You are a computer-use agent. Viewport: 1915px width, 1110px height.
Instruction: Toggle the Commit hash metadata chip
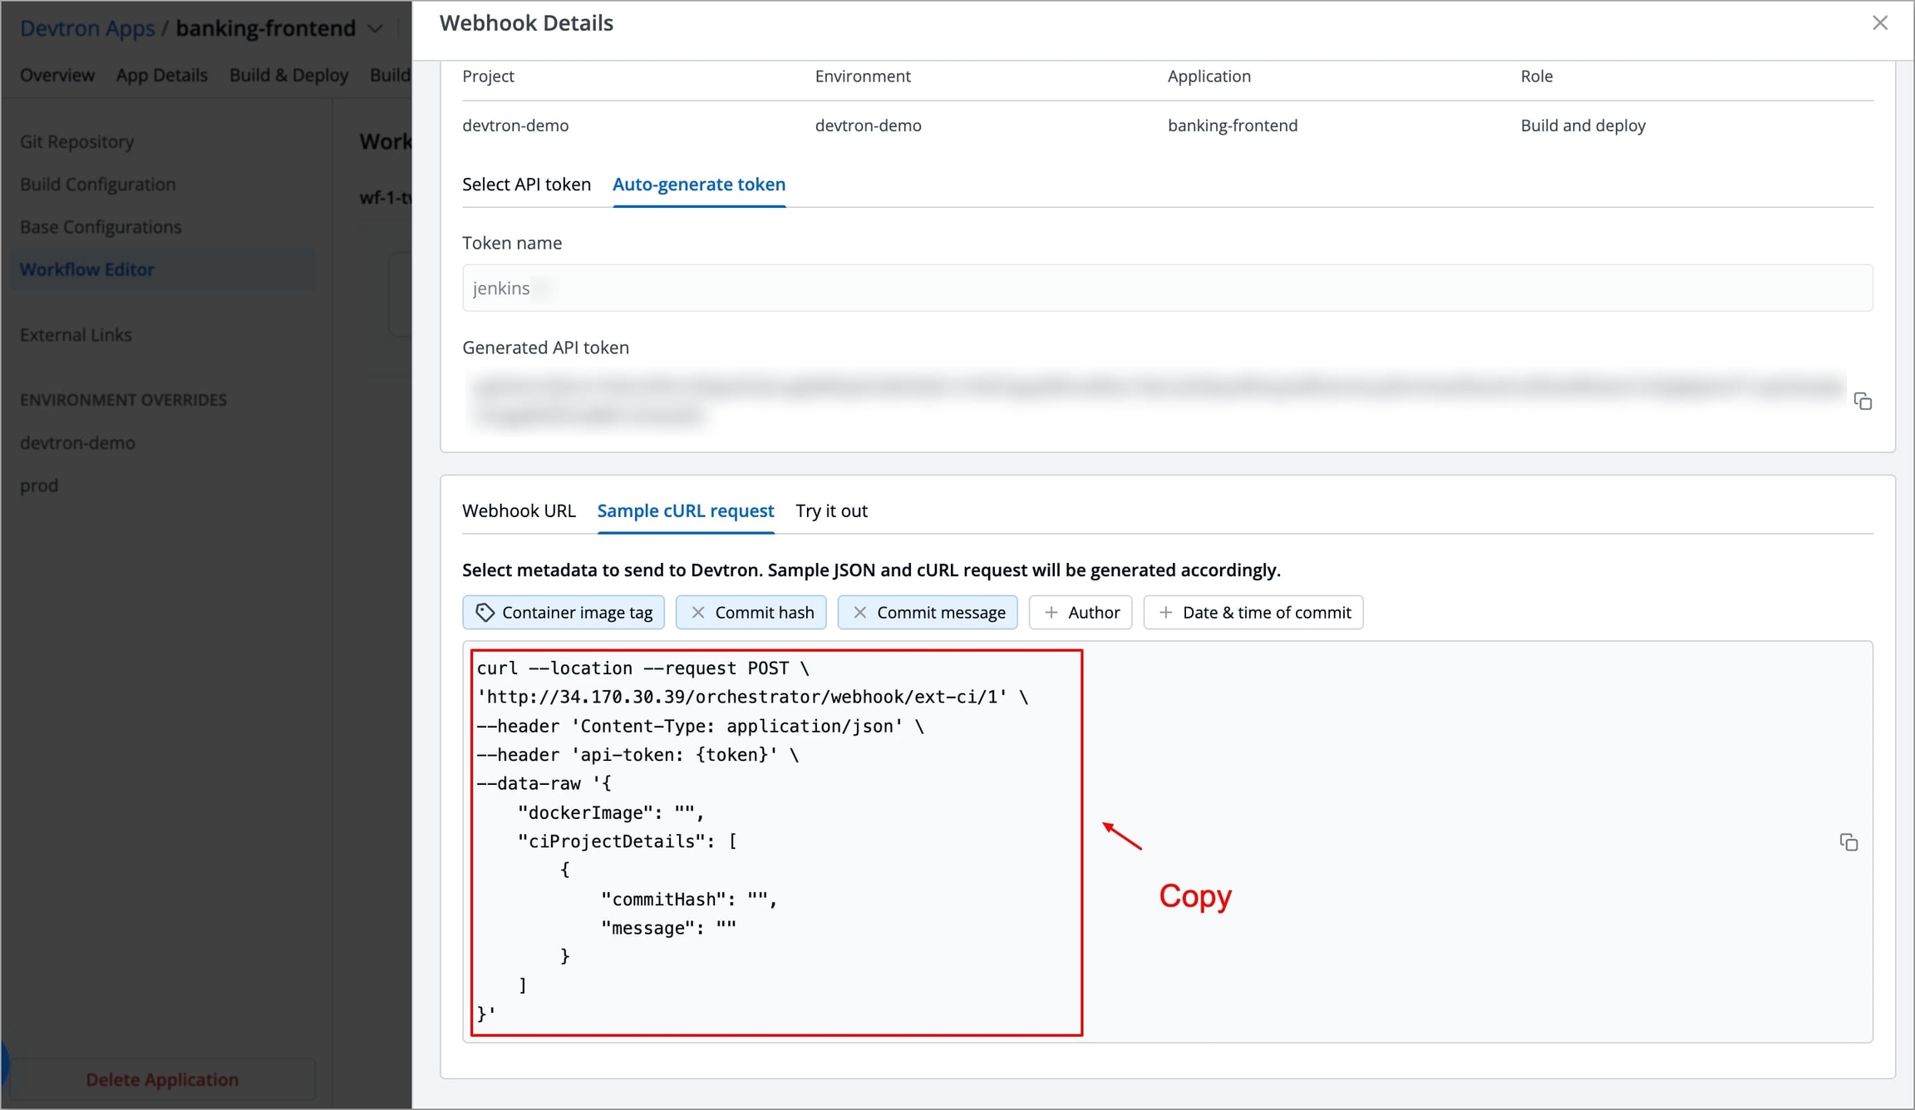click(x=764, y=613)
